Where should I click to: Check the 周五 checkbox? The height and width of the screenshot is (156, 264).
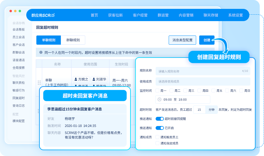213,91
